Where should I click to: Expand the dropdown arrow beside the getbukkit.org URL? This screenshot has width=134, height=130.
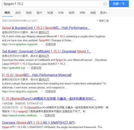[27, 68]
